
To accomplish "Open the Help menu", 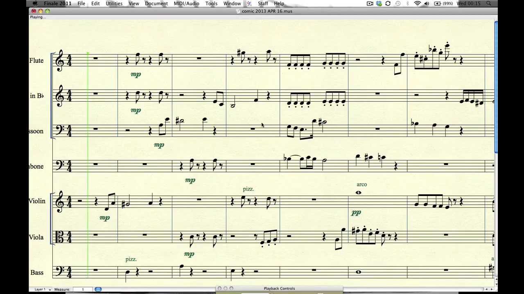I will (279, 4).
